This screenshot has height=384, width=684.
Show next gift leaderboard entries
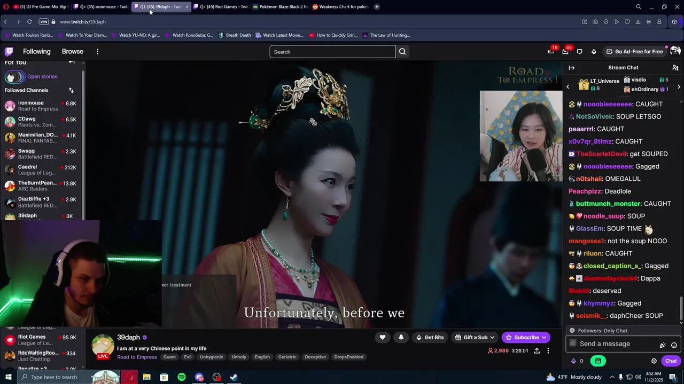(679, 86)
